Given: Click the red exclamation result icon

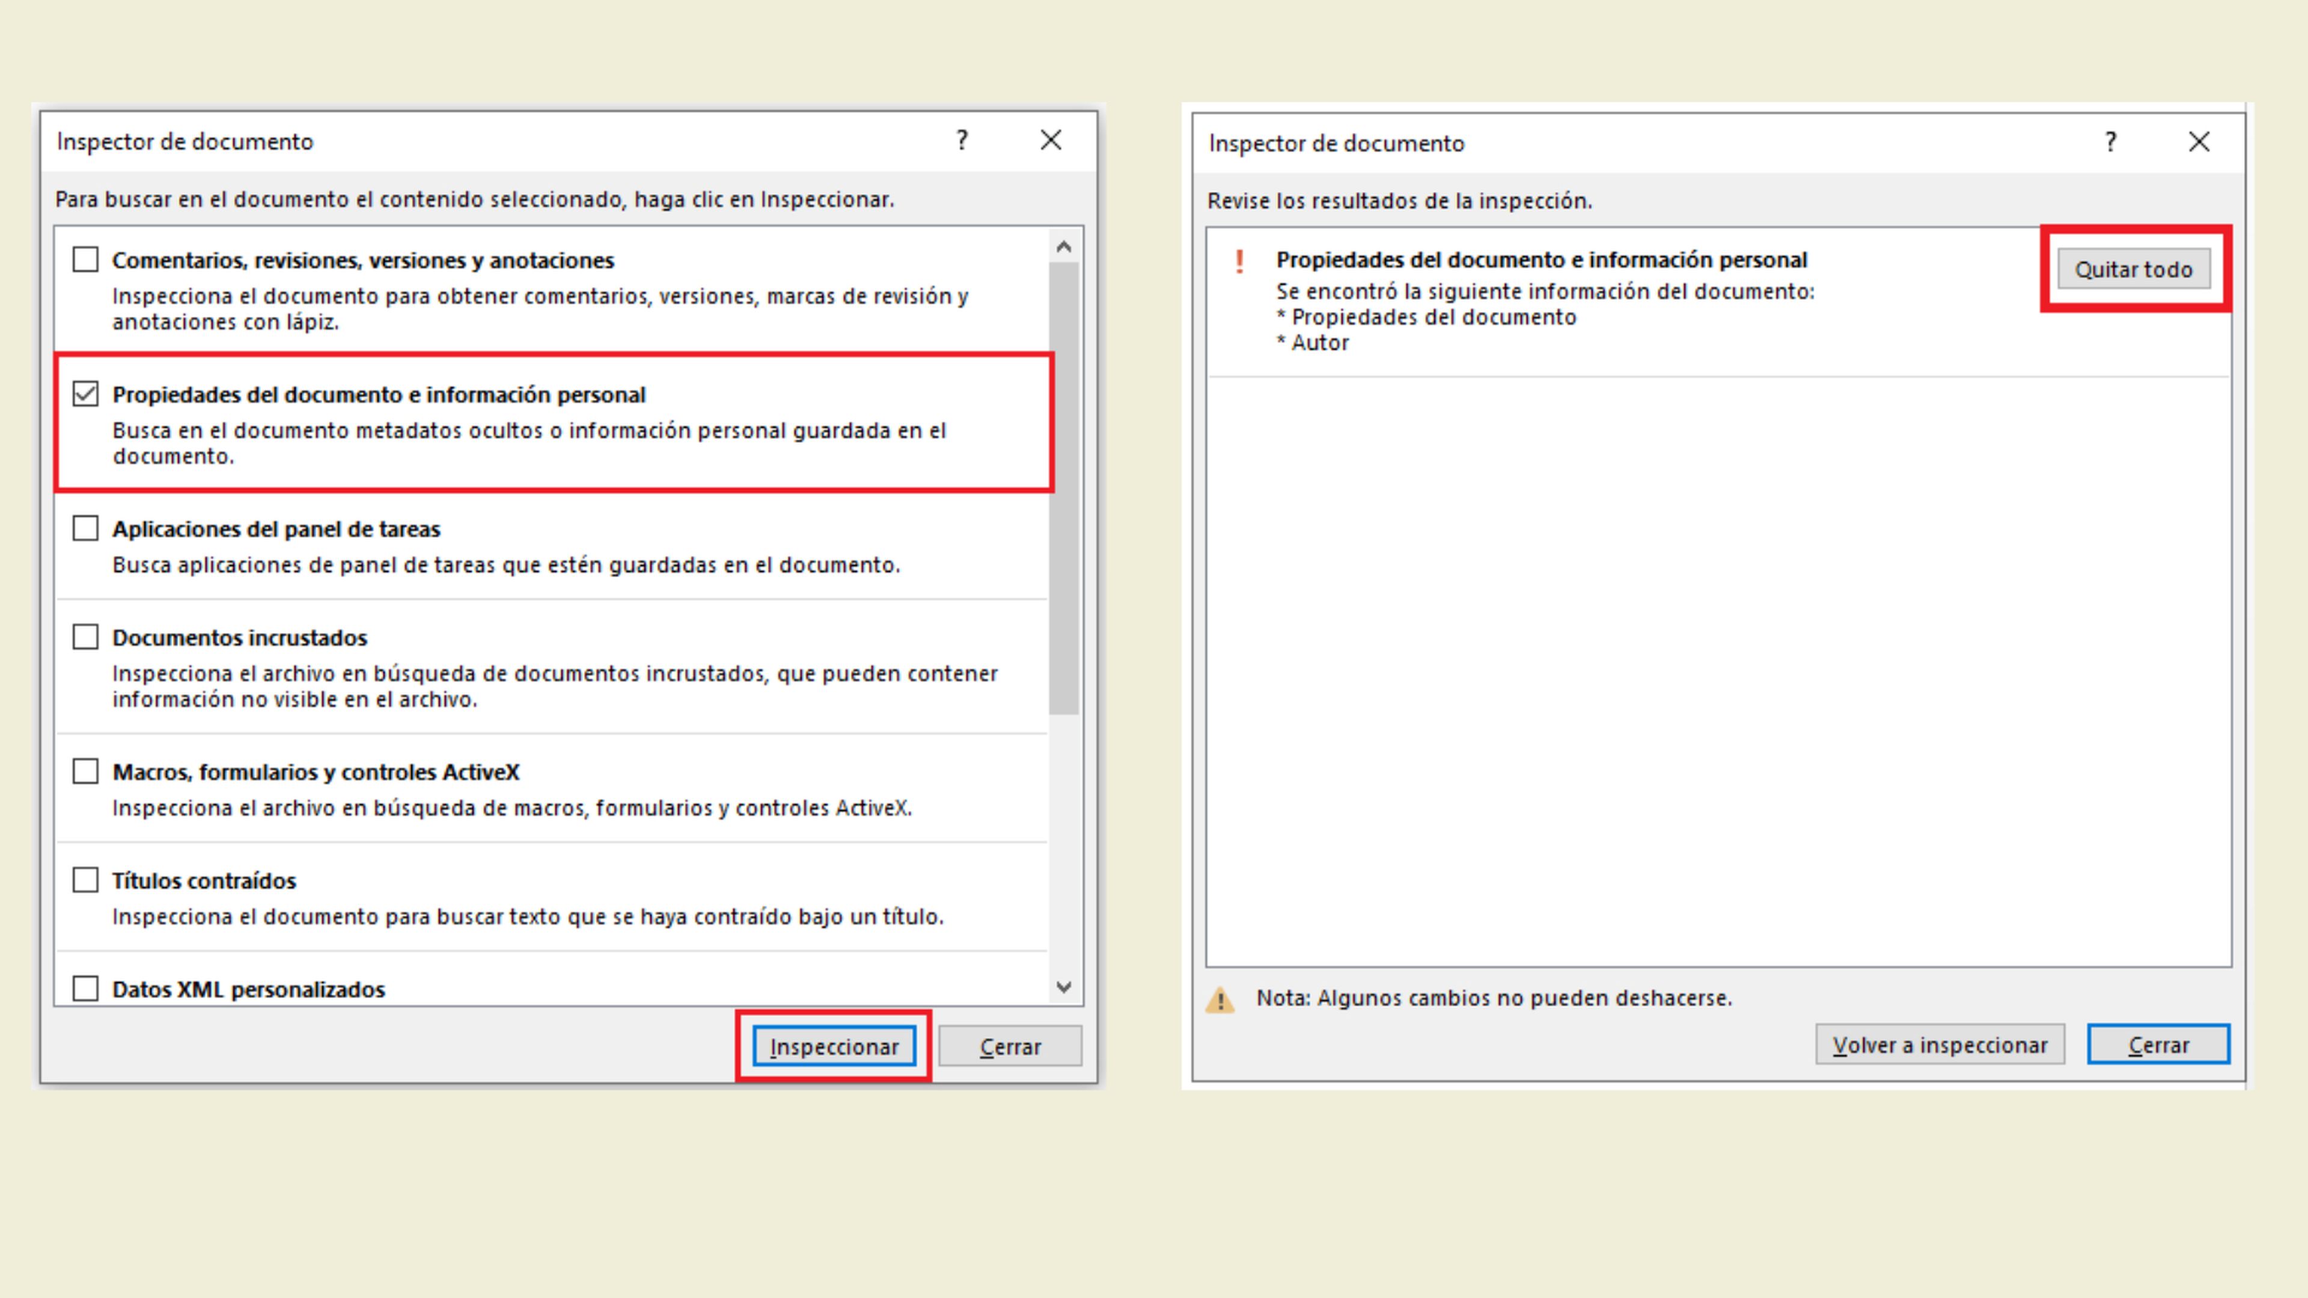Looking at the screenshot, I should (1239, 261).
